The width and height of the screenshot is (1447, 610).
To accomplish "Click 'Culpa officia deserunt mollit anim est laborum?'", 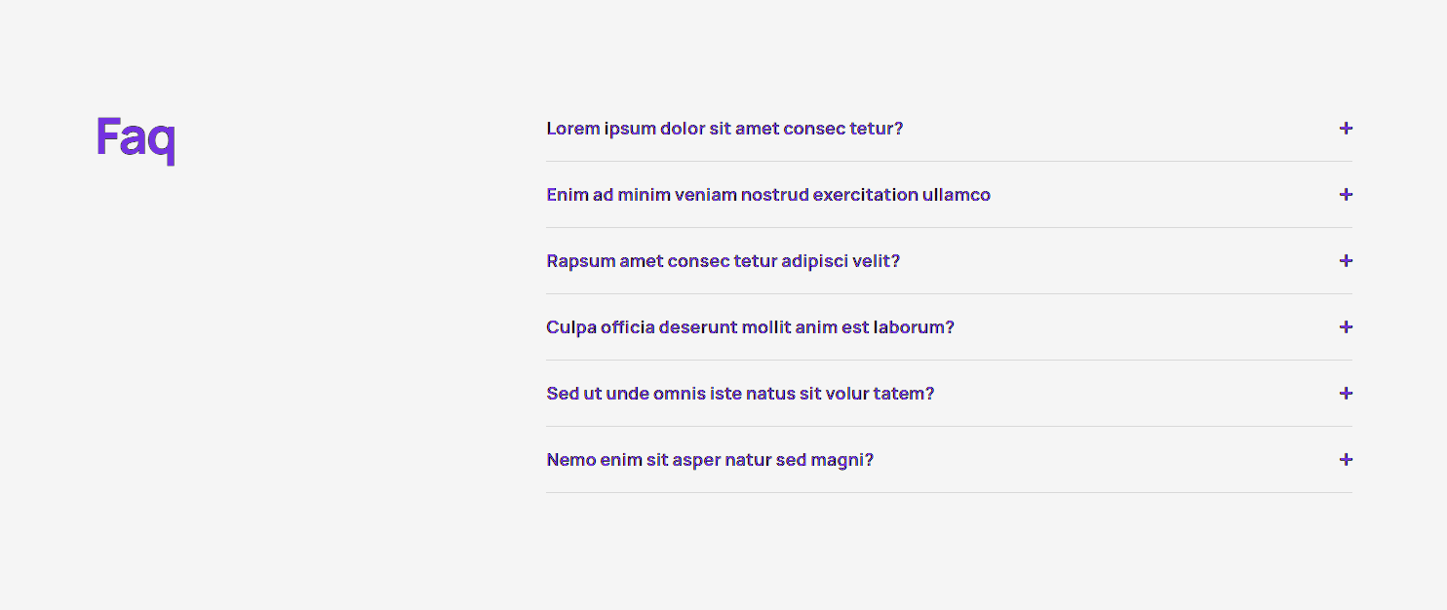I will coord(750,326).
